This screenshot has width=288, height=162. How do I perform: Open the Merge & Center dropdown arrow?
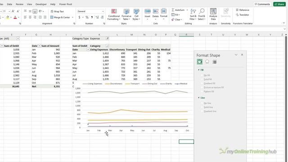click(72, 17)
